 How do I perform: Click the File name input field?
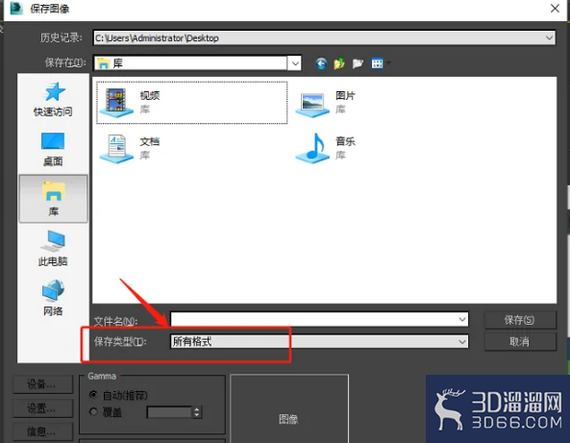point(319,319)
